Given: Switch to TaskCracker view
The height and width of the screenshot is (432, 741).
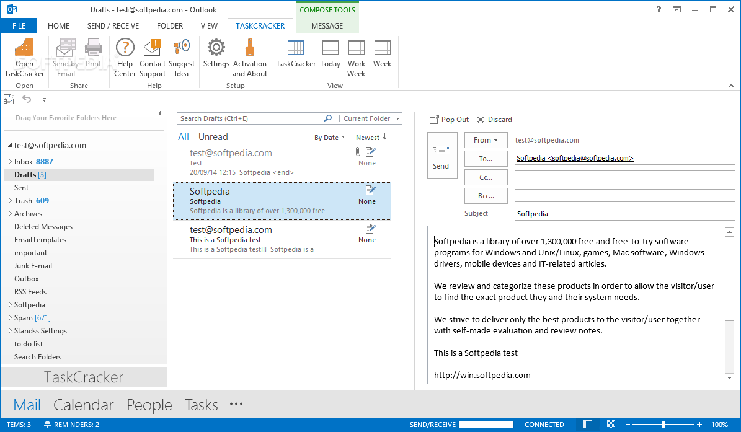Looking at the screenshot, I should point(296,53).
